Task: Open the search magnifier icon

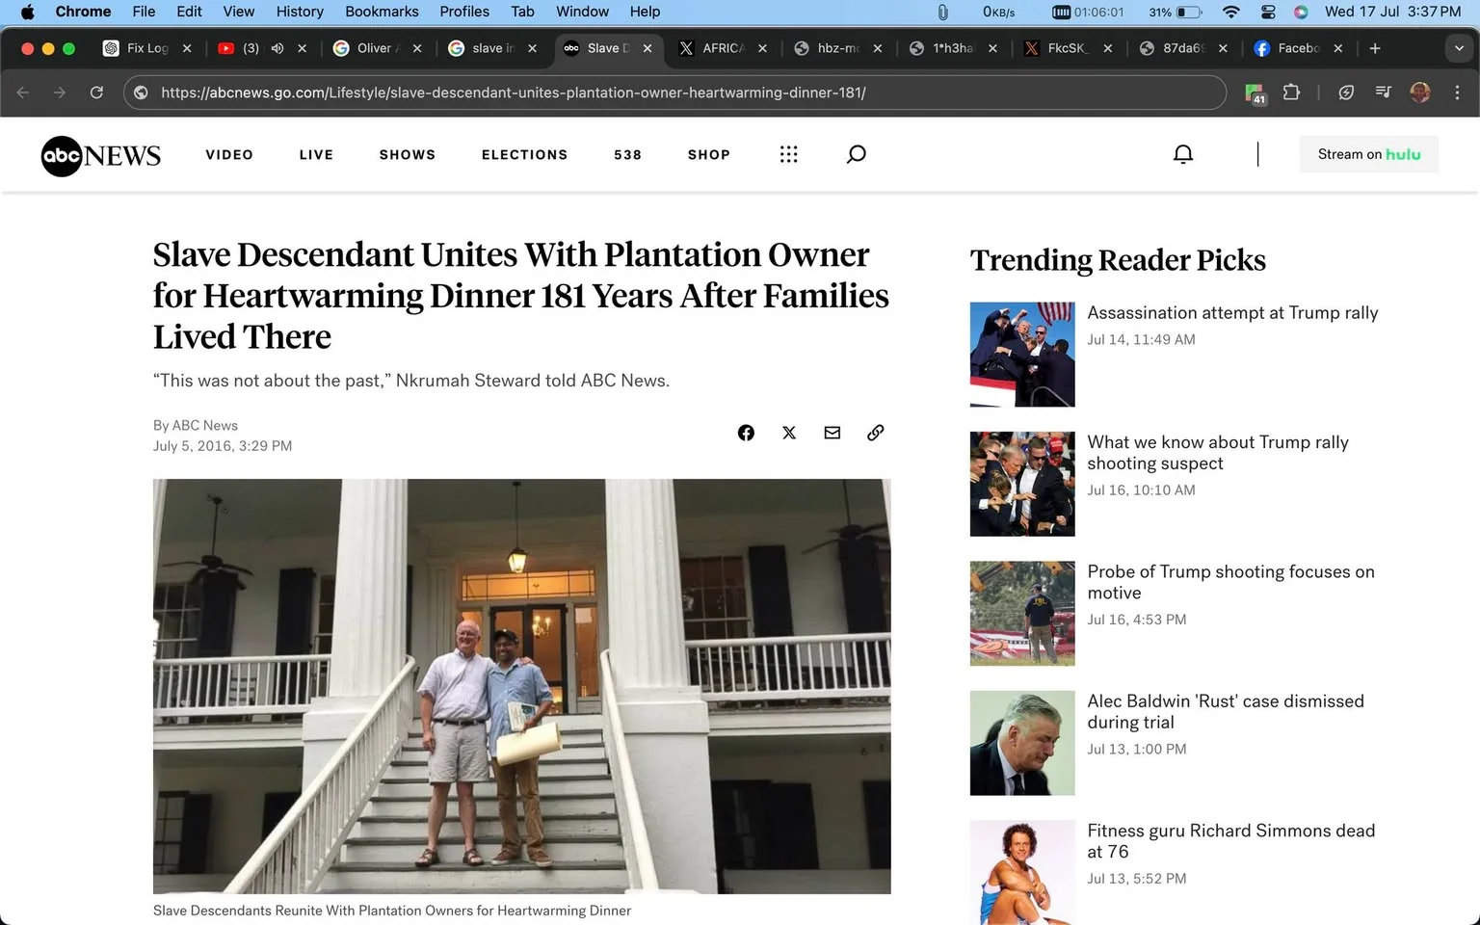Action: point(856,154)
